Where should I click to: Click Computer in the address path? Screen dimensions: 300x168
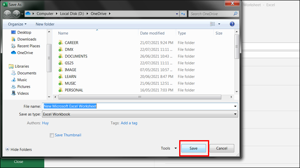pyautogui.click(x=45, y=14)
